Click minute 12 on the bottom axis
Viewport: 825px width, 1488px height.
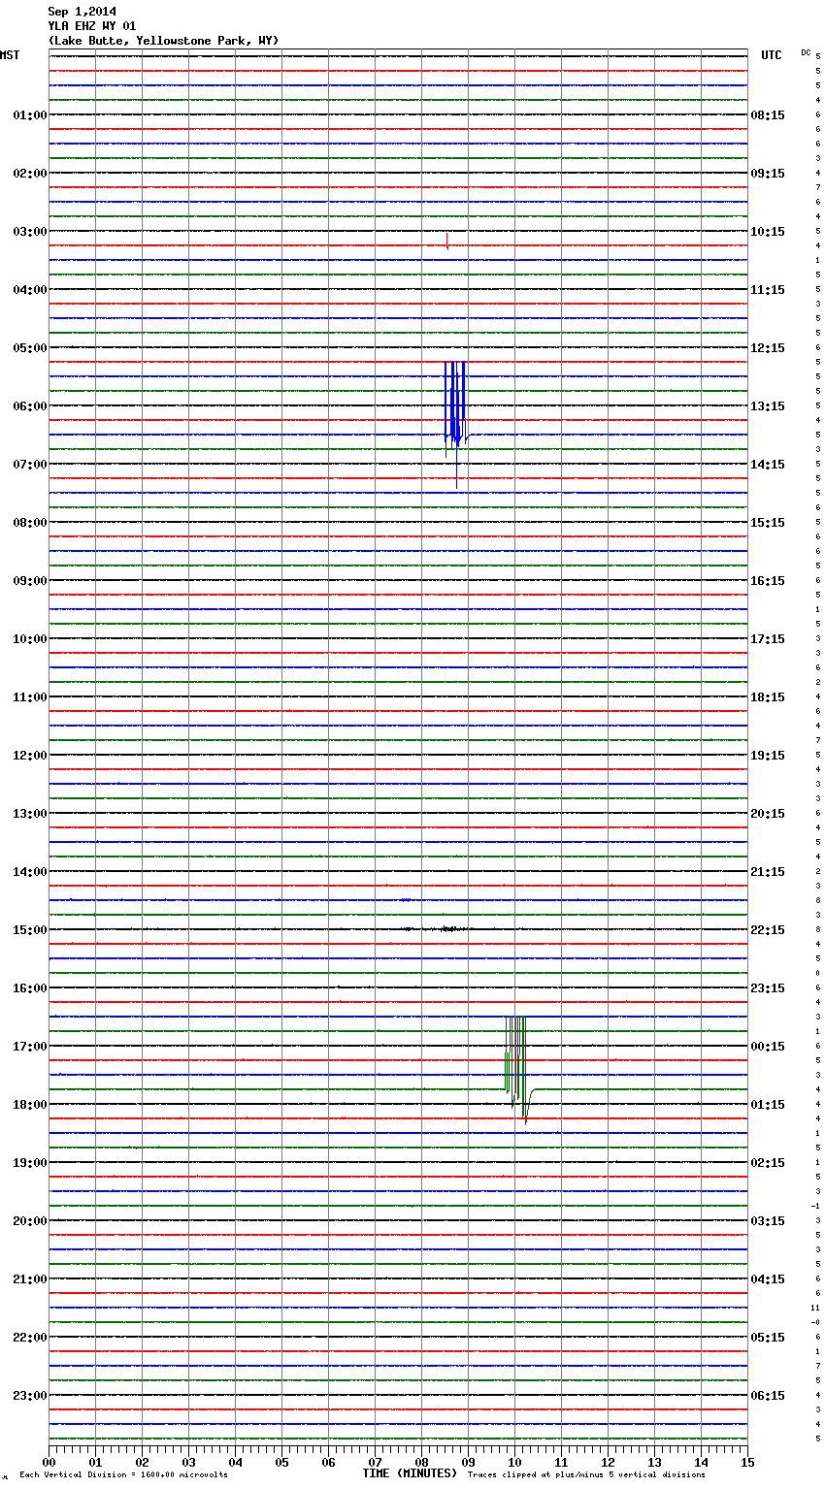608,1462
